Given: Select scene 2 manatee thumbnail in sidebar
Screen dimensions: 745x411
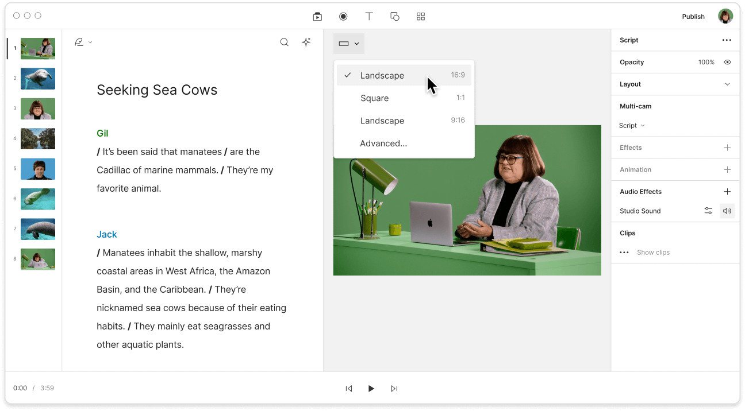Looking at the screenshot, I should [37, 79].
